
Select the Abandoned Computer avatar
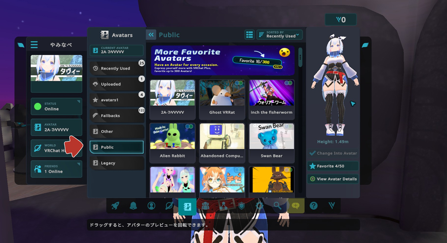222,143
